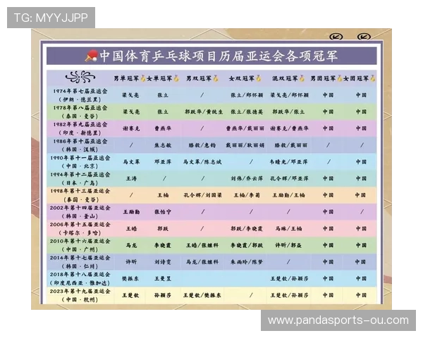
Task: Click the TG: MYYJJPP watermark label
Action: click(51, 18)
